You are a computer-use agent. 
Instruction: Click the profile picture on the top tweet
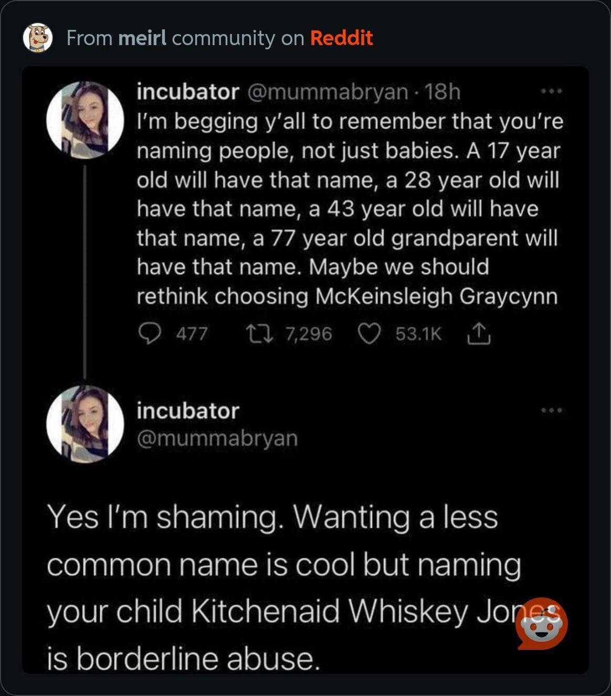[85, 120]
